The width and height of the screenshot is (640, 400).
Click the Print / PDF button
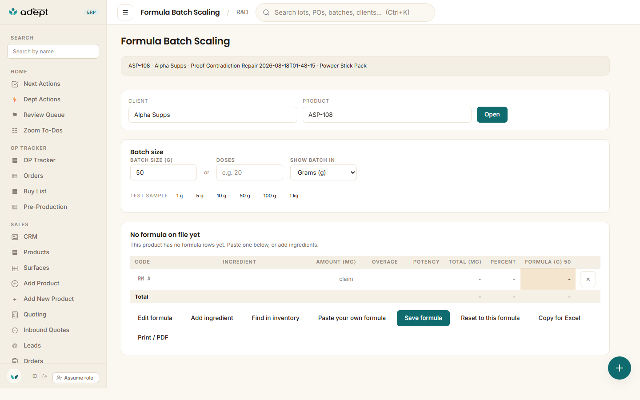(x=153, y=338)
